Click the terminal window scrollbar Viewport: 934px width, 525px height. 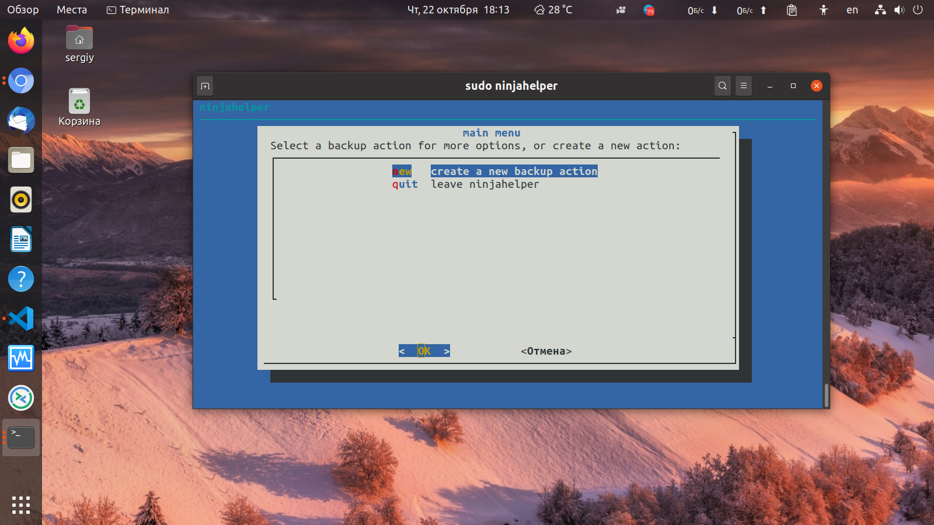(827, 395)
